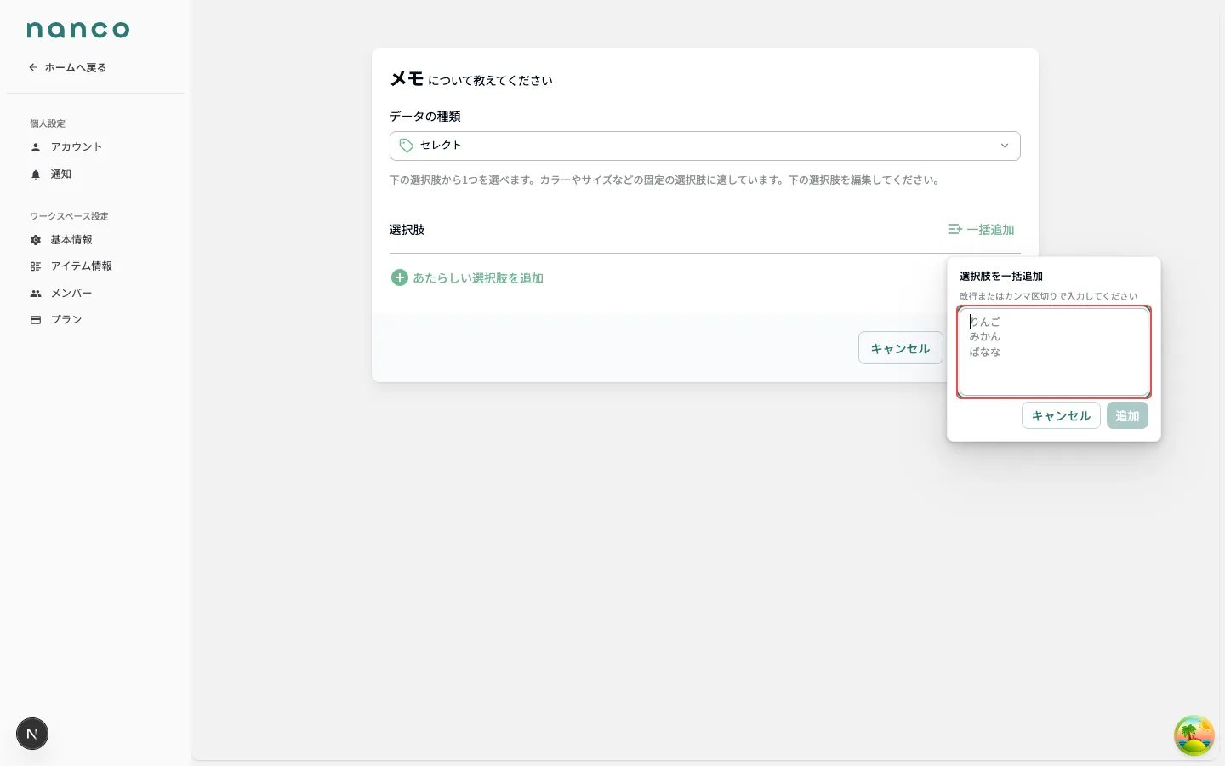This screenshot has width=1225, height=766.
Task: Click the round N icon bottom-left
Action: [x=32, y=734]
